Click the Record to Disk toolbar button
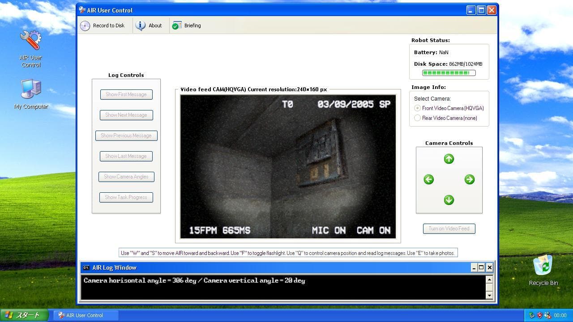The image size is (573, 322). click(103, 25)
